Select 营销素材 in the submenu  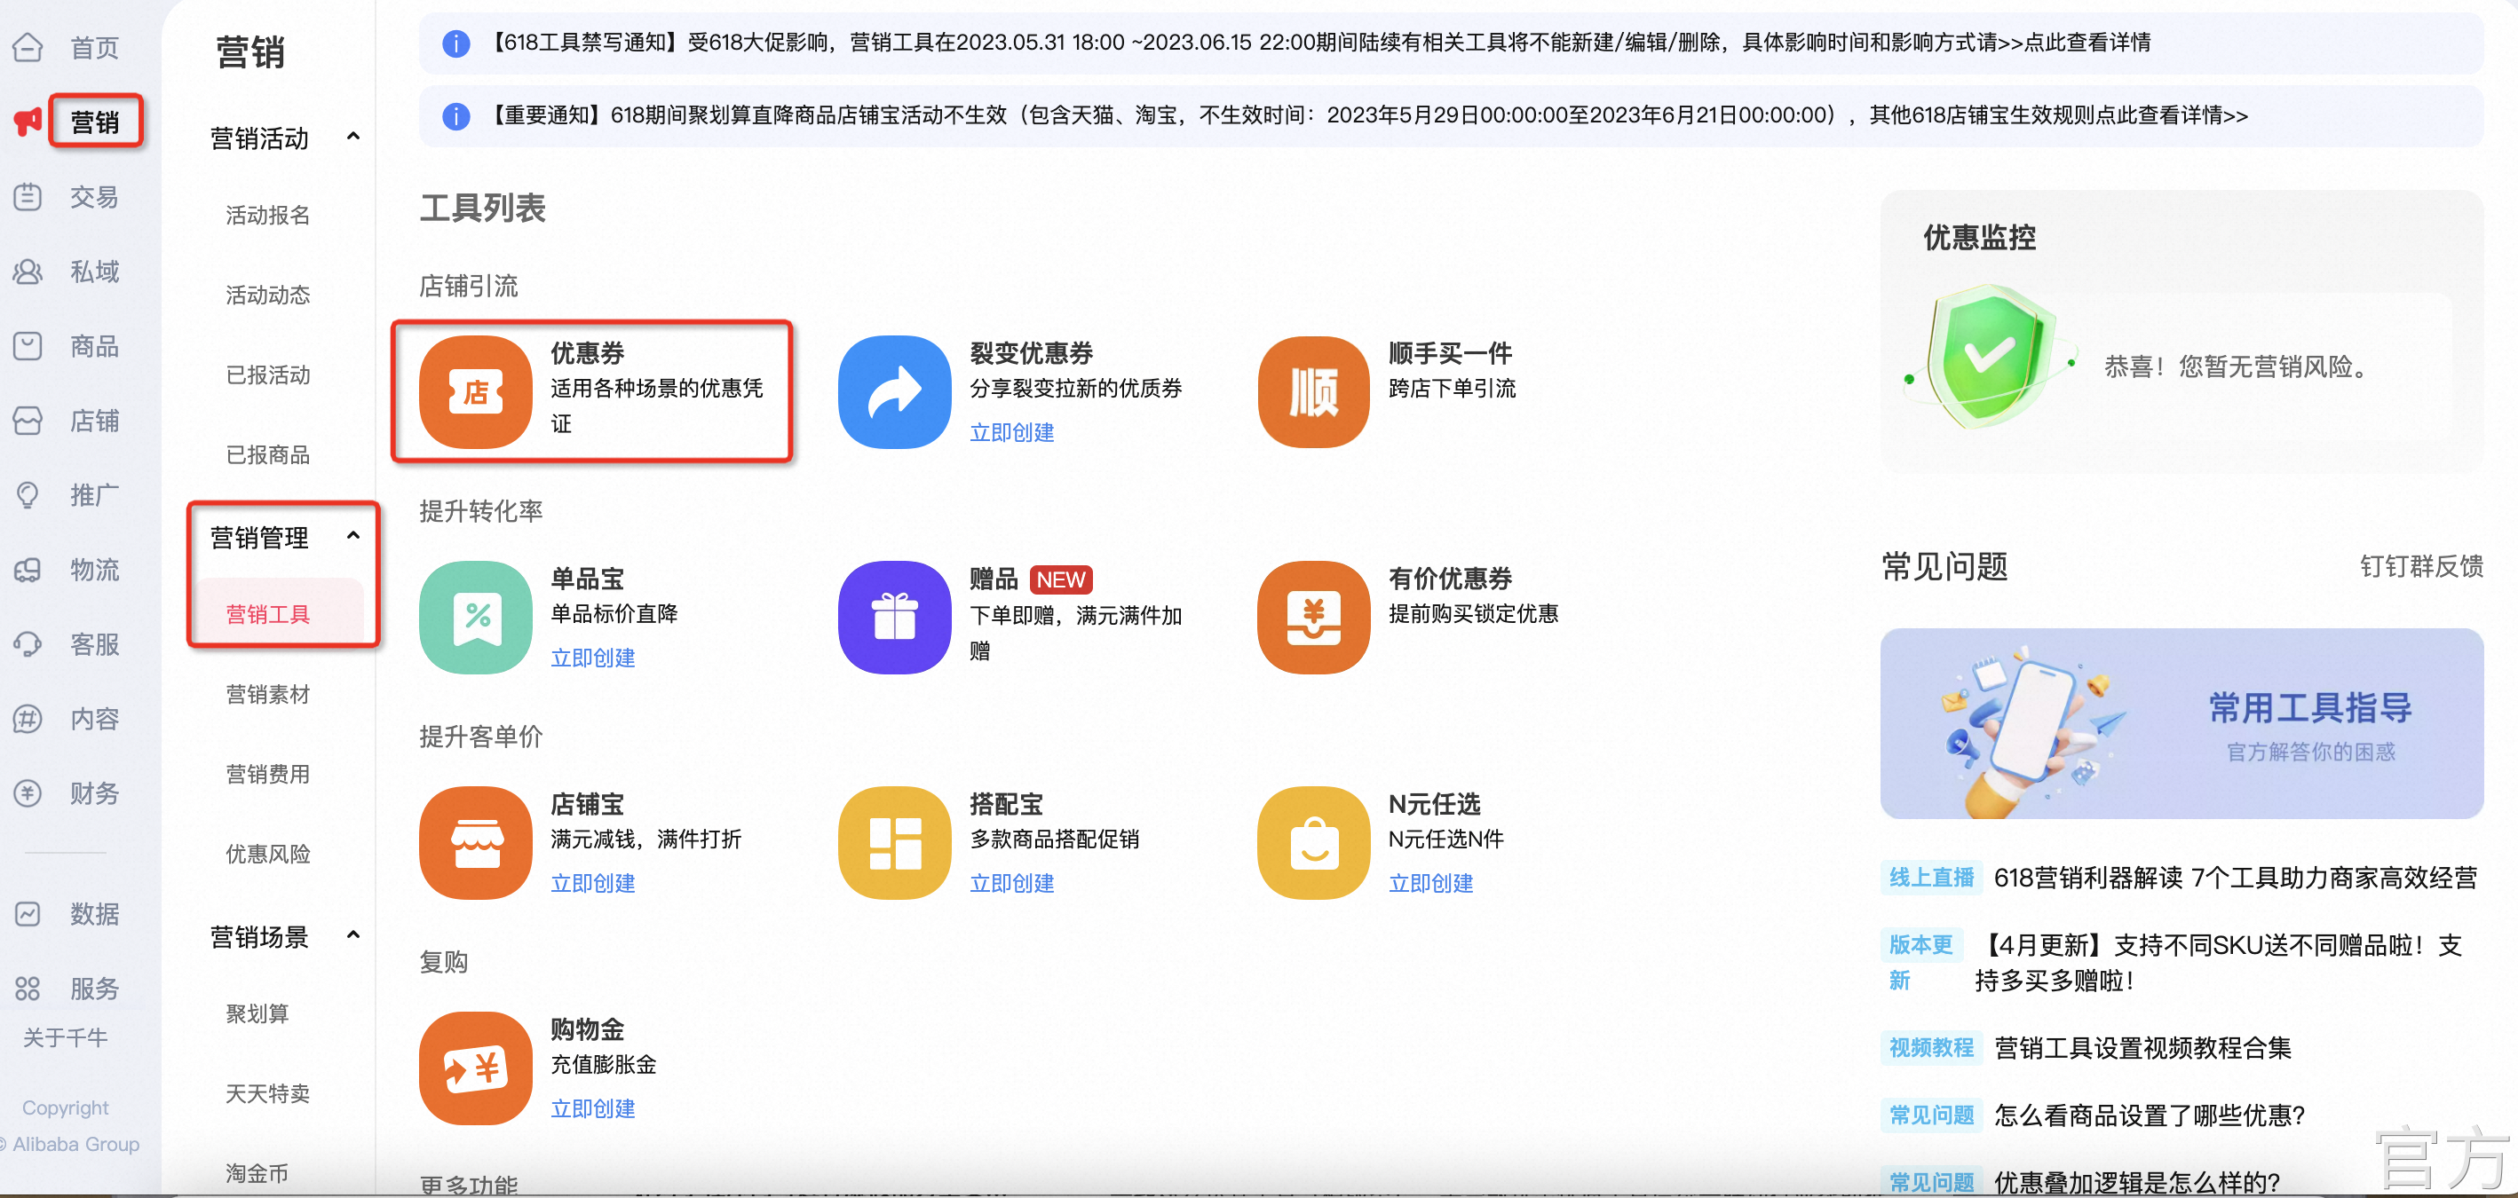(x=268, y=695)
